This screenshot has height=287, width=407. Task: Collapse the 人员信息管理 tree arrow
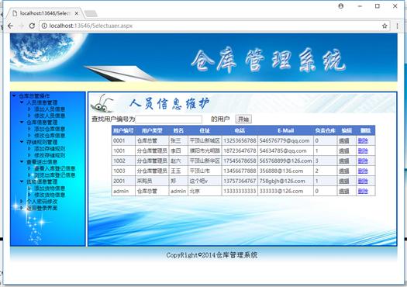22,102
